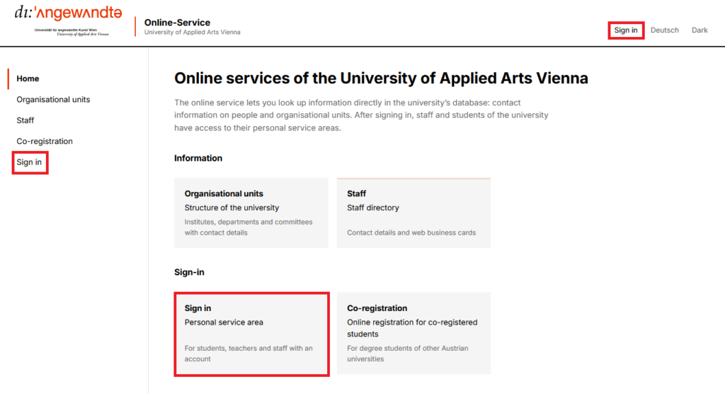This screenshot has width=725, height=394.
Task: Open the Co-registration online registration card
Action: coord(413,333)
